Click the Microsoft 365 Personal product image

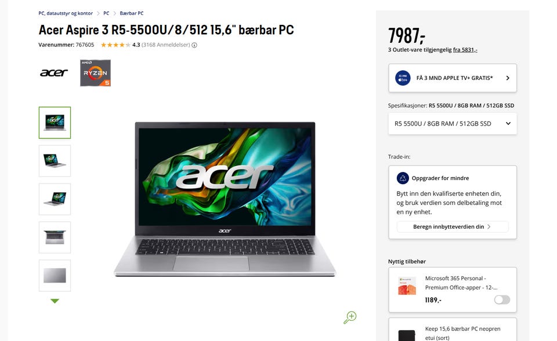point(407,285)
